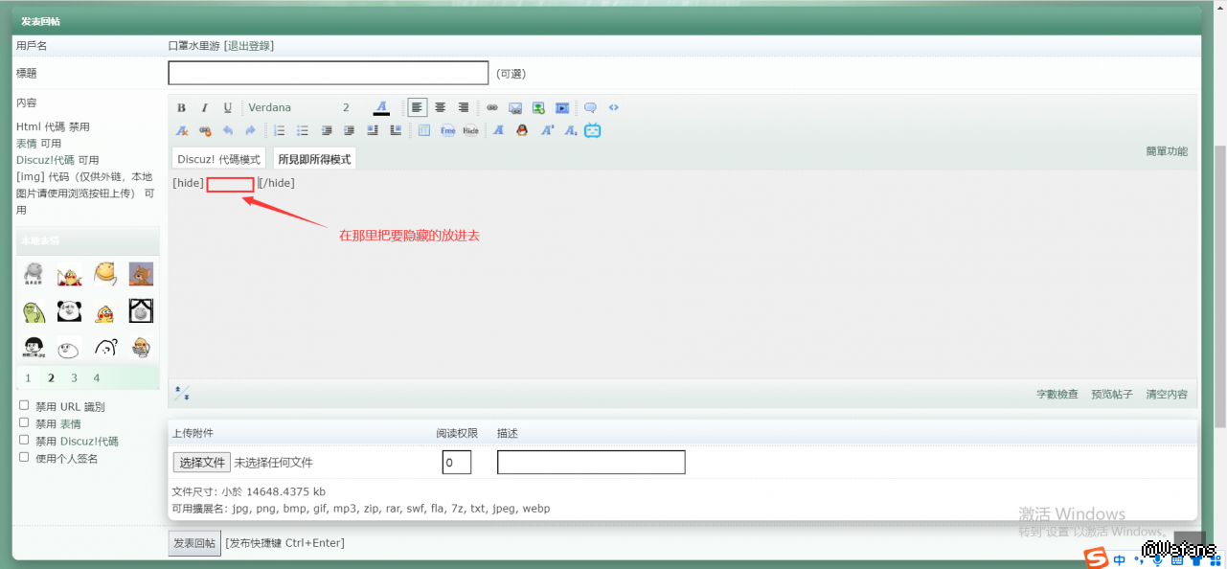Remove link using unlink icon
Image resolution: width=1227 pixels, height=569 pixels.
pos(205,130)
